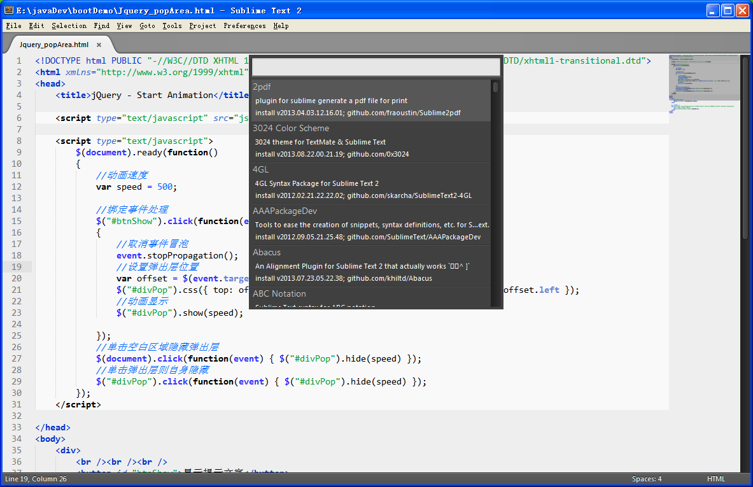Open the Edit menu
The height and width of the screenshot is (487, 753).
click(36, 26)
